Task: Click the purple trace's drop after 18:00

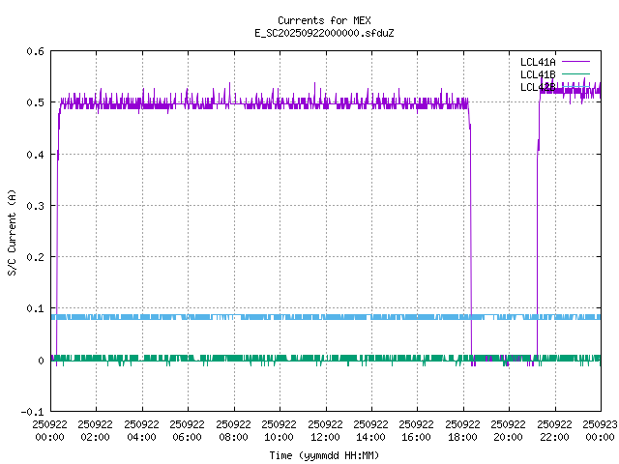Action: point(471,242)
